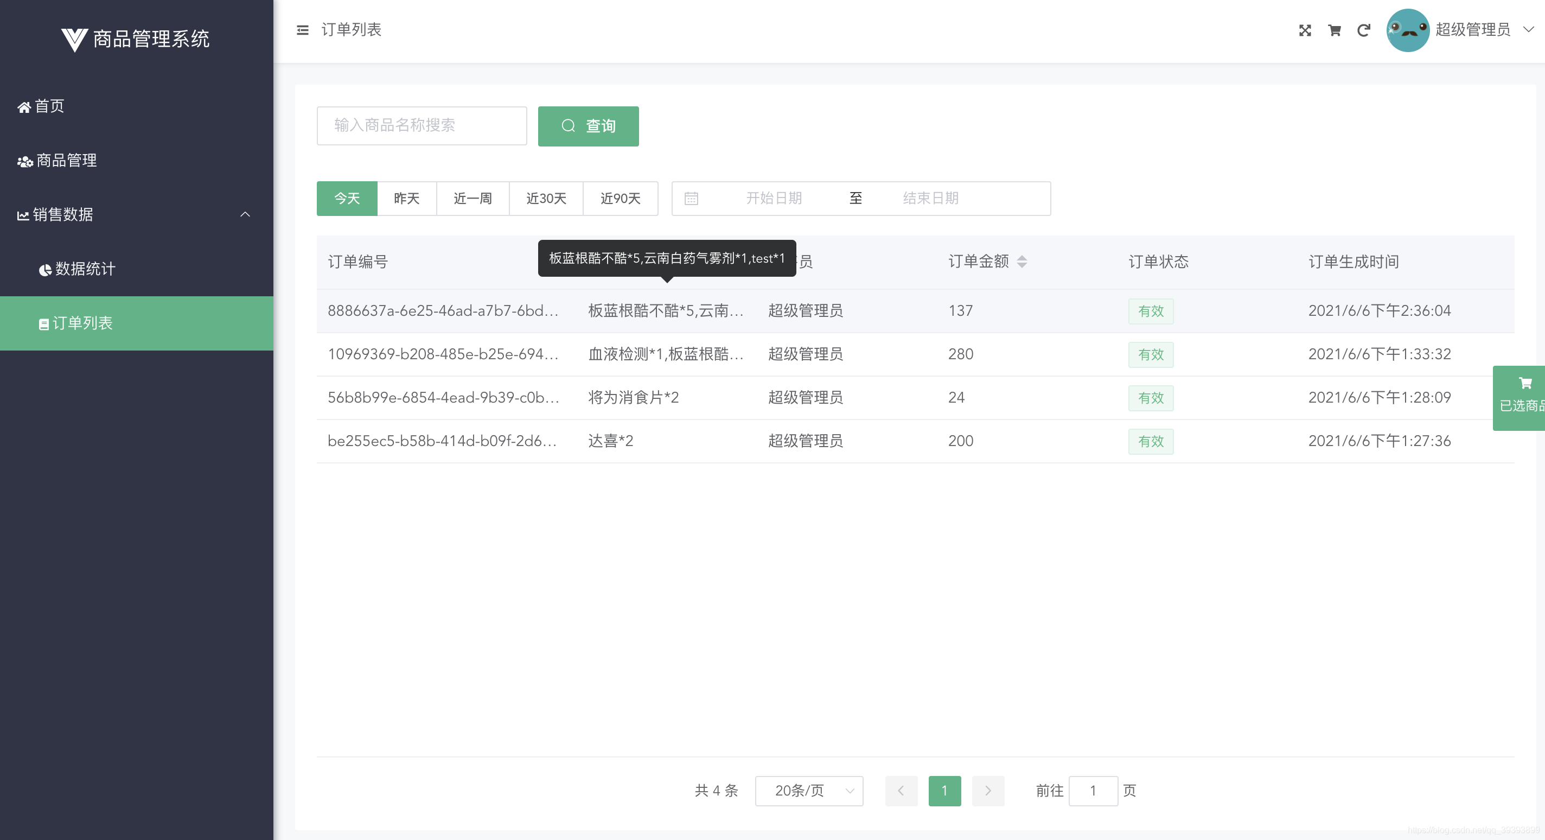Collapse the 销售数据 sidebar submenu
This screenshot has height=840, width=1545.
tap(137, 214)
